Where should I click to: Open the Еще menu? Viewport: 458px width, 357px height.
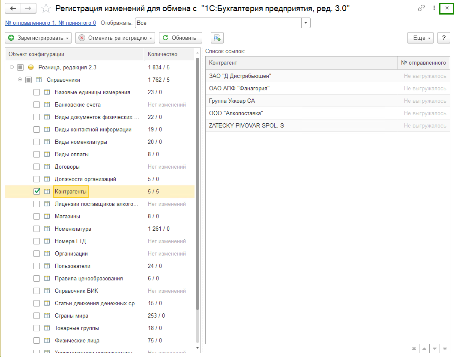tap(420, 38)
